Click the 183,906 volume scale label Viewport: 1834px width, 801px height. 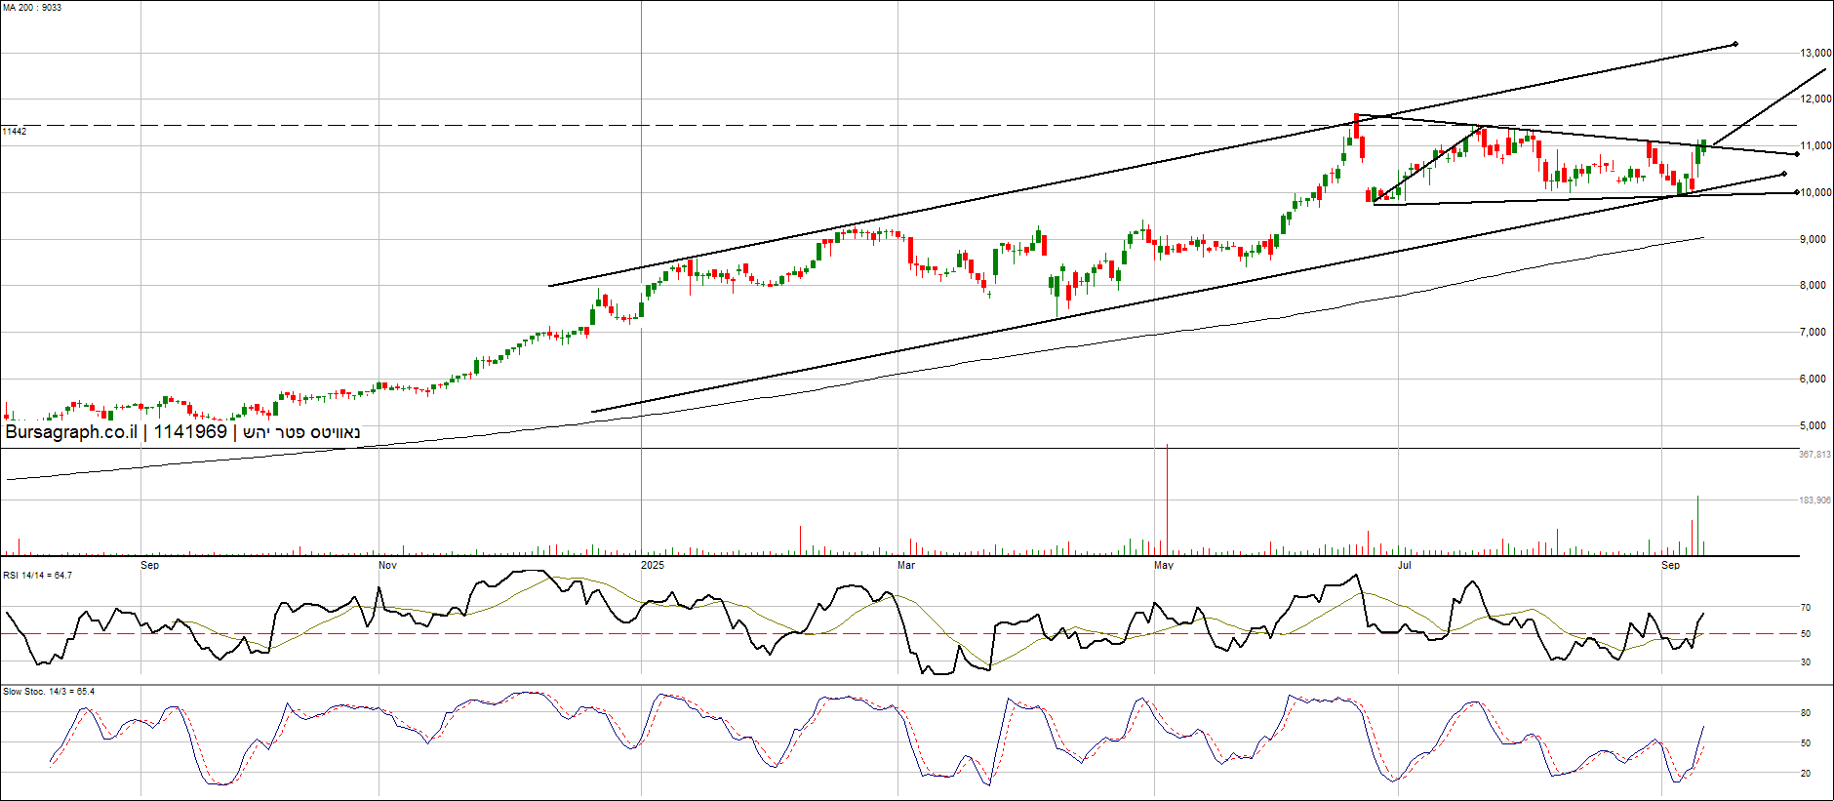click(1814, 501)
